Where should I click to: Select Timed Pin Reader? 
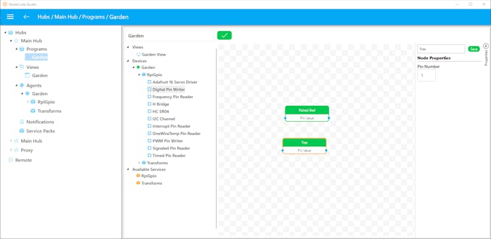pos(169,156)
